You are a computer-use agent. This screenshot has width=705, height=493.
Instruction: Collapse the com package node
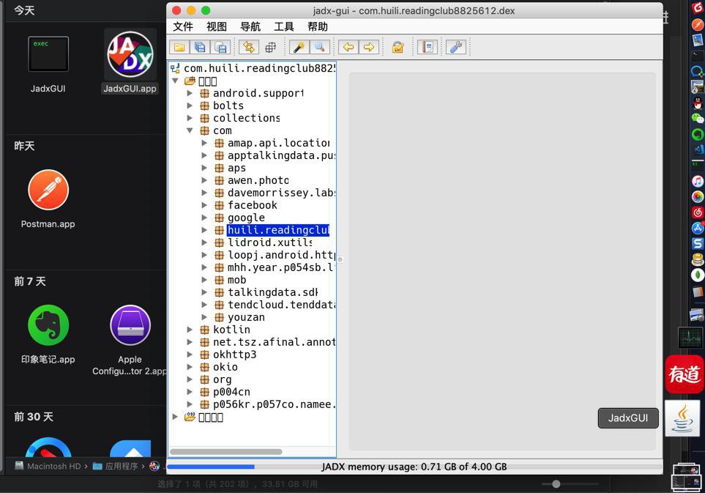[x=190, y=130]
